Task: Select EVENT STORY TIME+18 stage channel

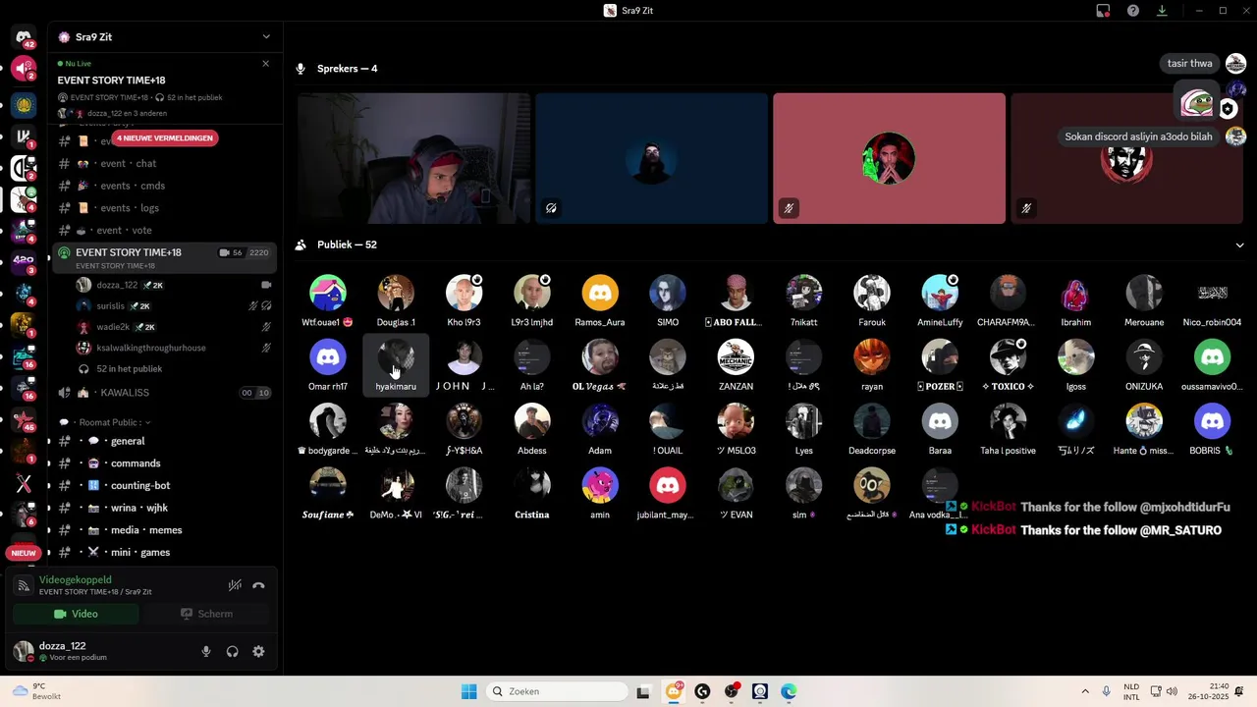Action: tap(164, 258)
